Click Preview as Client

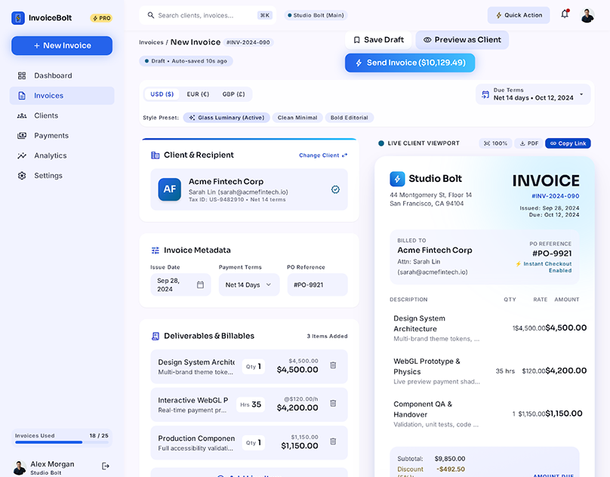[x=462, y=40]
